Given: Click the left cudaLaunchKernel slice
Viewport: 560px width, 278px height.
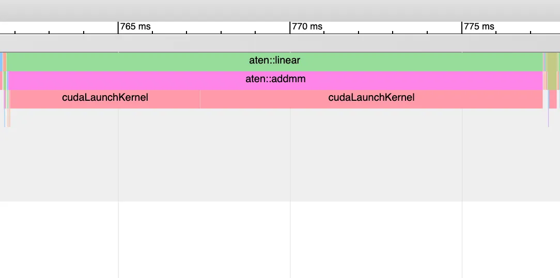Looking at the screenshot, I should tap(105, 98).
